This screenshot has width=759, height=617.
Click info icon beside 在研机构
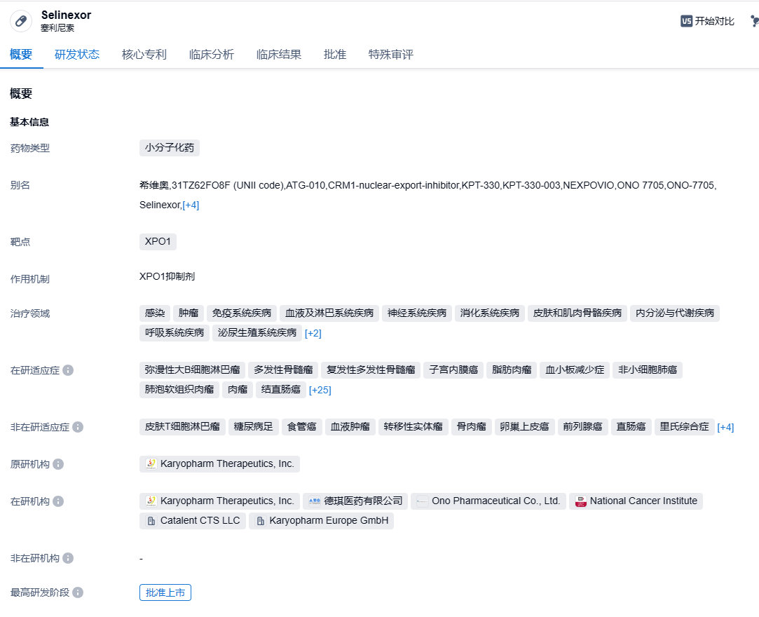point(58,501)
